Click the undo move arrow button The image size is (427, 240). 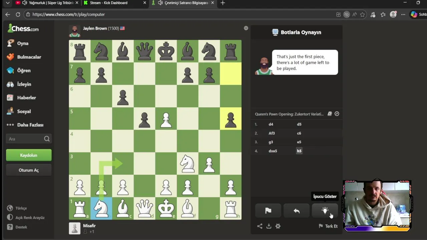tap(297, 211)
